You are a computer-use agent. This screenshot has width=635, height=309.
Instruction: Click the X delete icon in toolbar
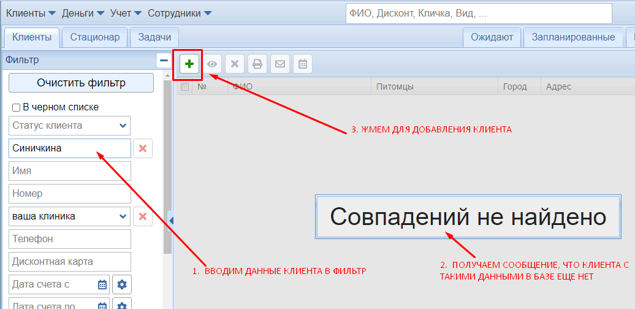pyautogui.click(x=234, y=64)
